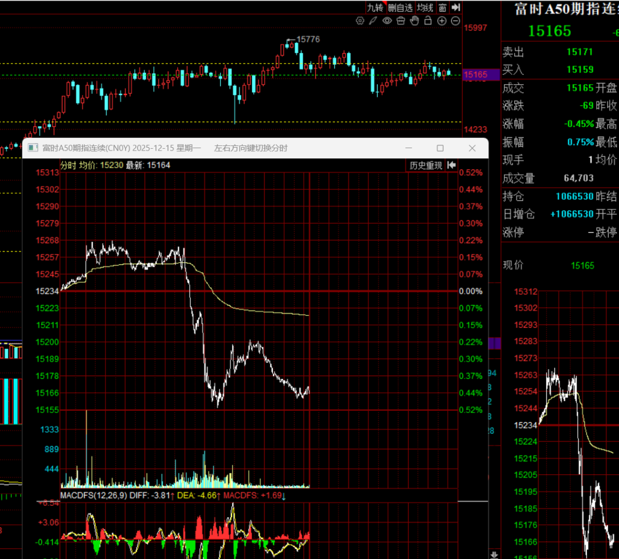
Task: Toggle the chart lock icon
Action: pos(428,21)
